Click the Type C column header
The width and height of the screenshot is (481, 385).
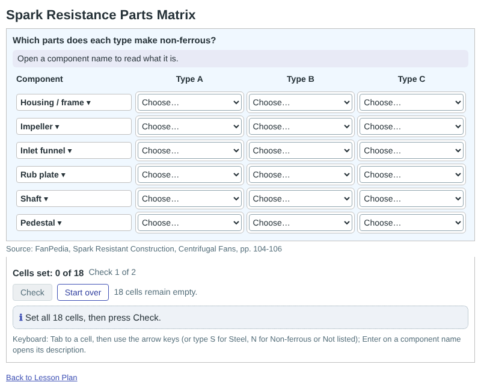click(411, 79)
